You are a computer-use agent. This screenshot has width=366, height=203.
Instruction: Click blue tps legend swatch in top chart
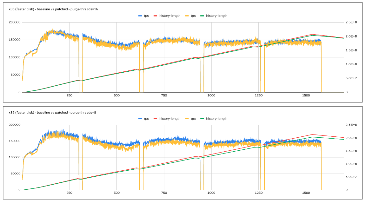[x=140, y=16]
